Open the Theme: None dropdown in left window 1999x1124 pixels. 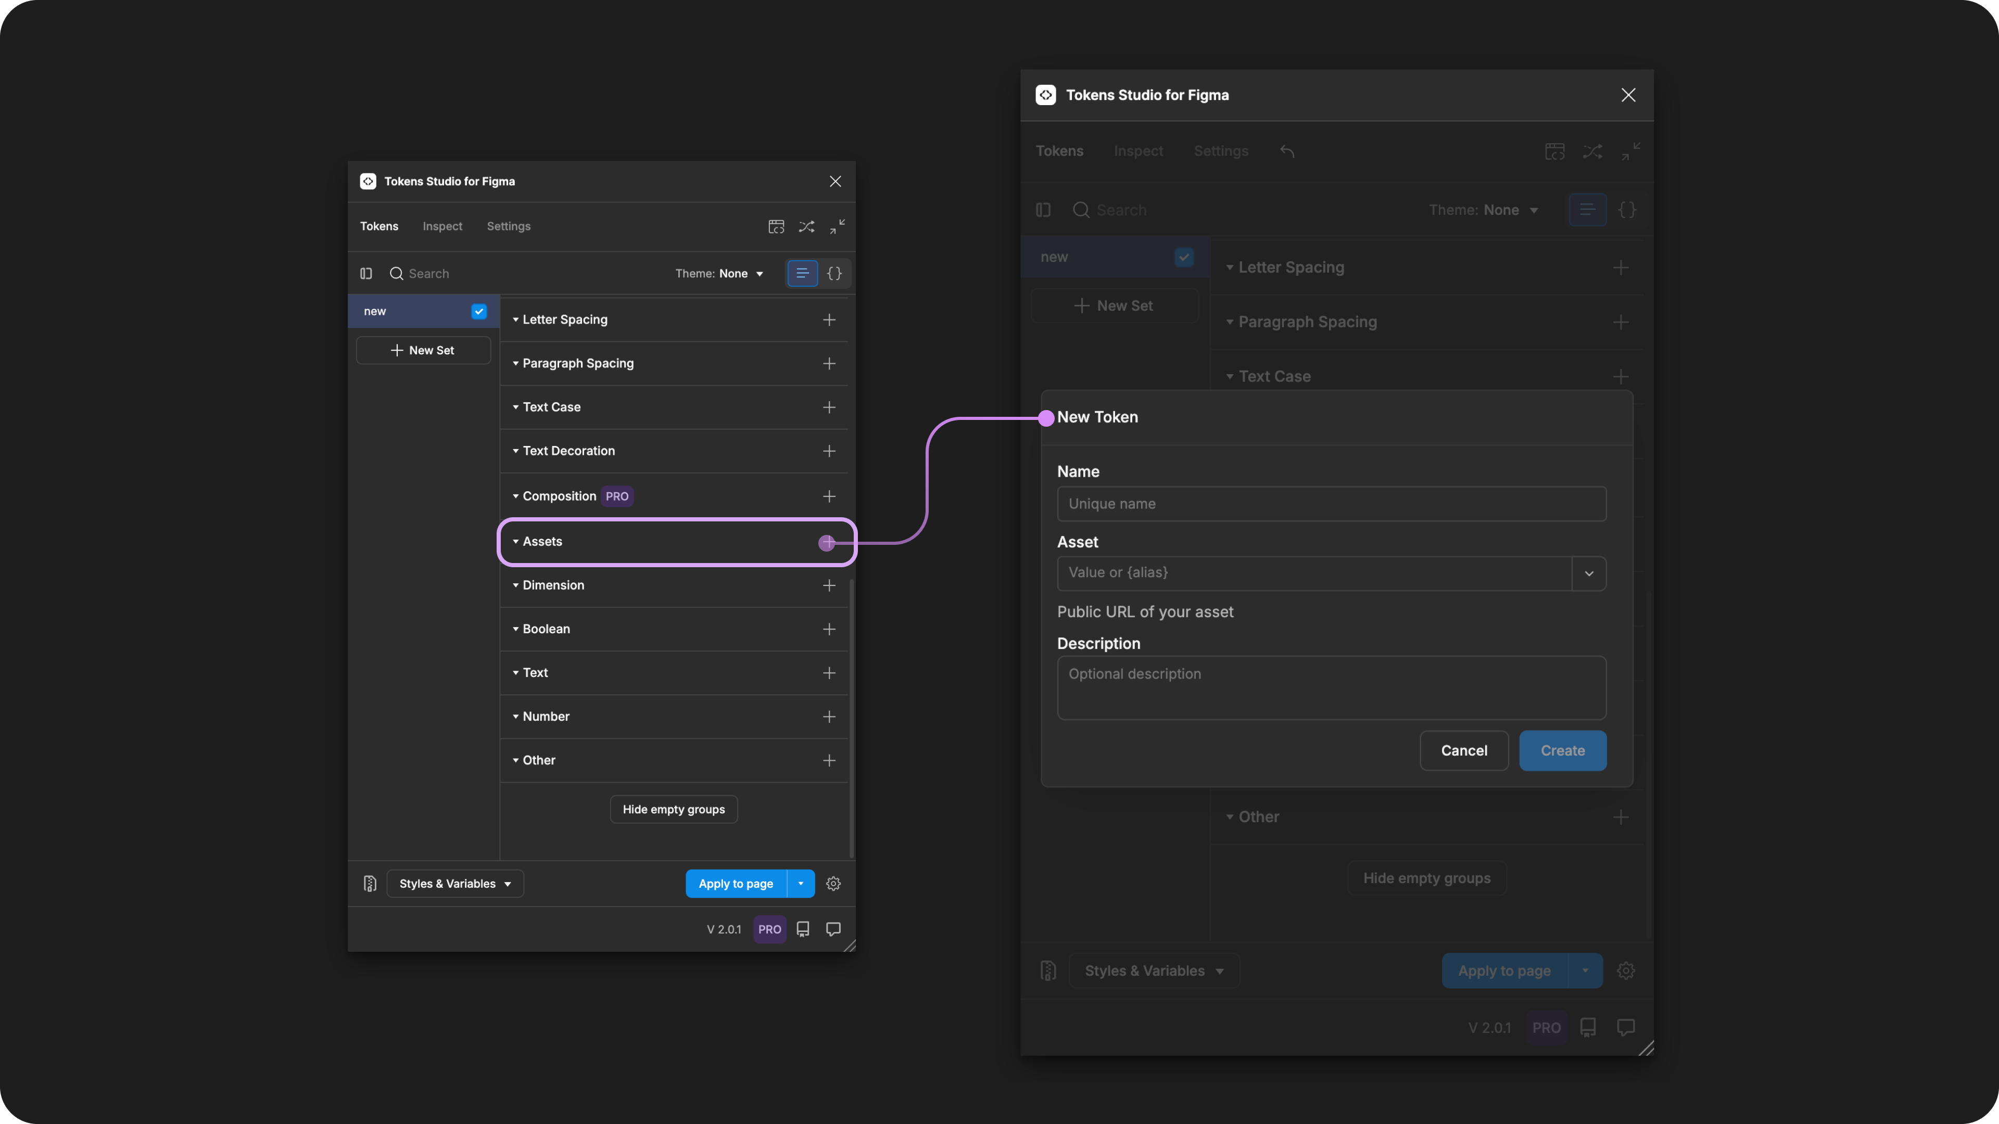click(719, 273)
